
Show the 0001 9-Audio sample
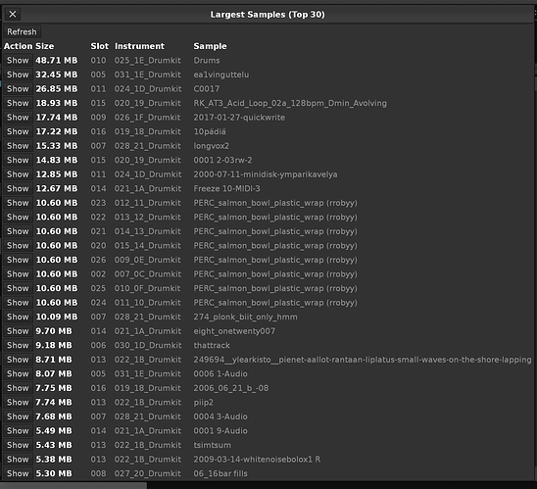coord(19,431)
